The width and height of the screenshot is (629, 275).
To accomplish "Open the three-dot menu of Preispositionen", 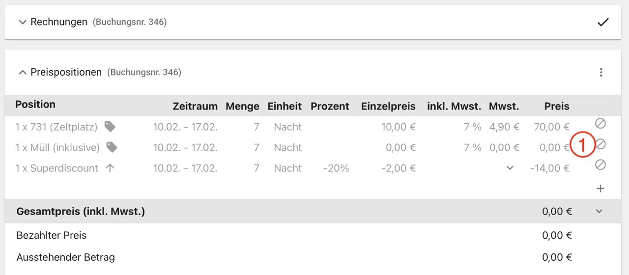I will [600, 73].
